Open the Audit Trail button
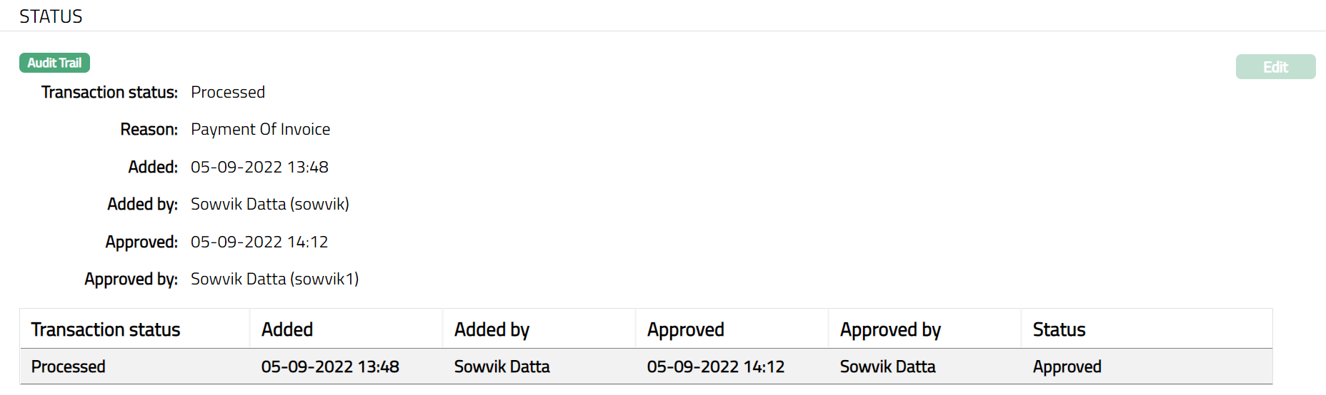Screen dimensions: 1326x395 click(54, 63)
